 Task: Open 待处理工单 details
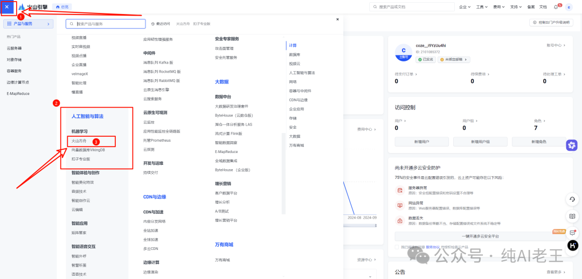coord(554,74)
